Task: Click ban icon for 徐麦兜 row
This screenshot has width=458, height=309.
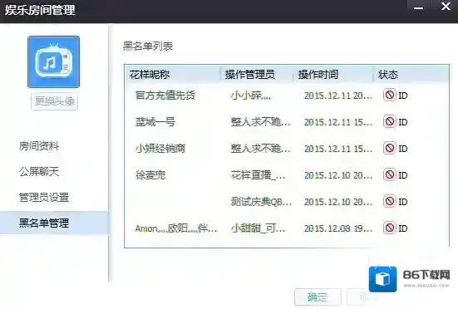Action: (x=389, y=174)
